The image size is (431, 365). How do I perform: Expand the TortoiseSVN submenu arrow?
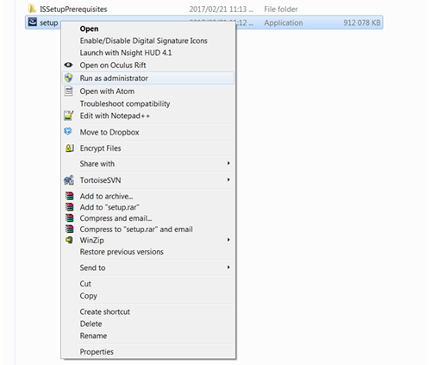[228, 179]
